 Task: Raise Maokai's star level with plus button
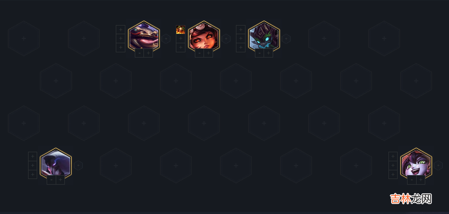pyautogui.click(x=269, y=53)
